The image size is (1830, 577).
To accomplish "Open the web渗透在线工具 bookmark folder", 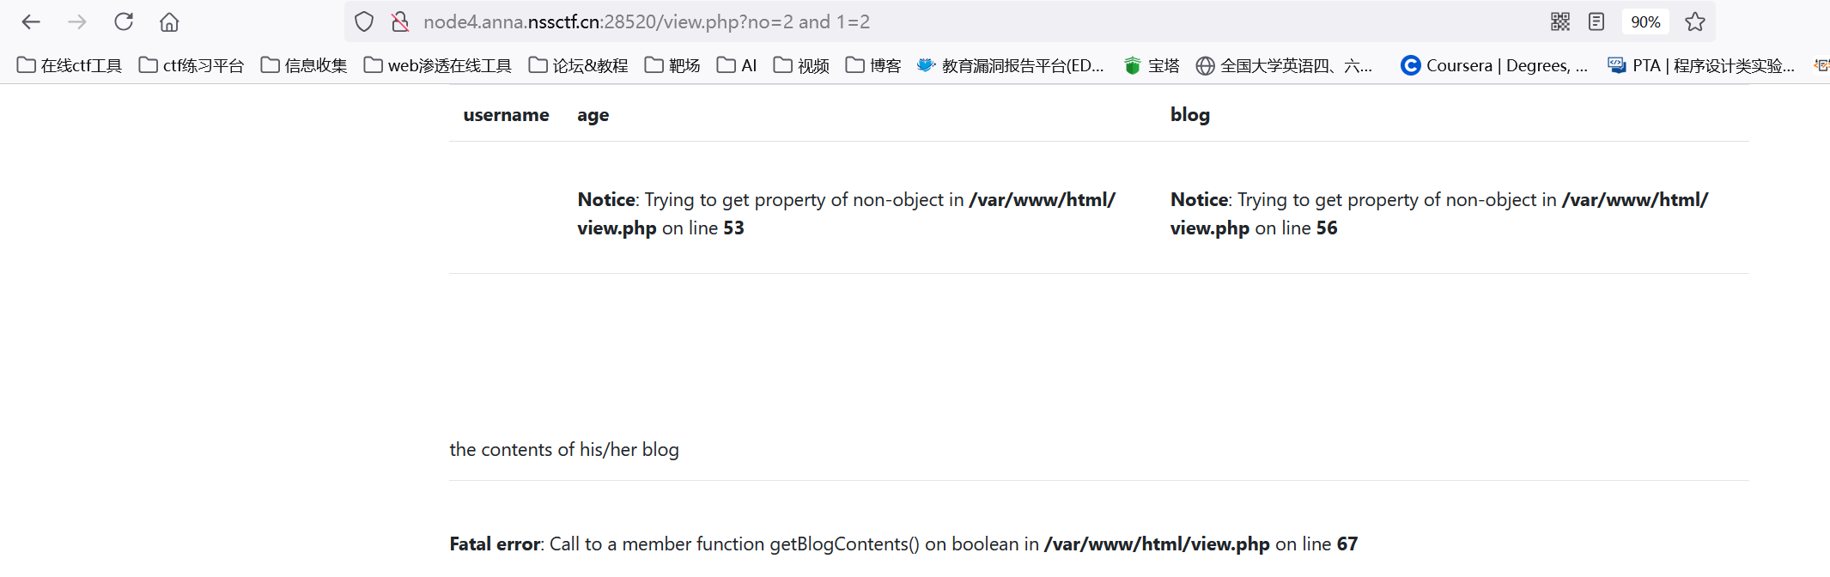I will click(437, 66).
